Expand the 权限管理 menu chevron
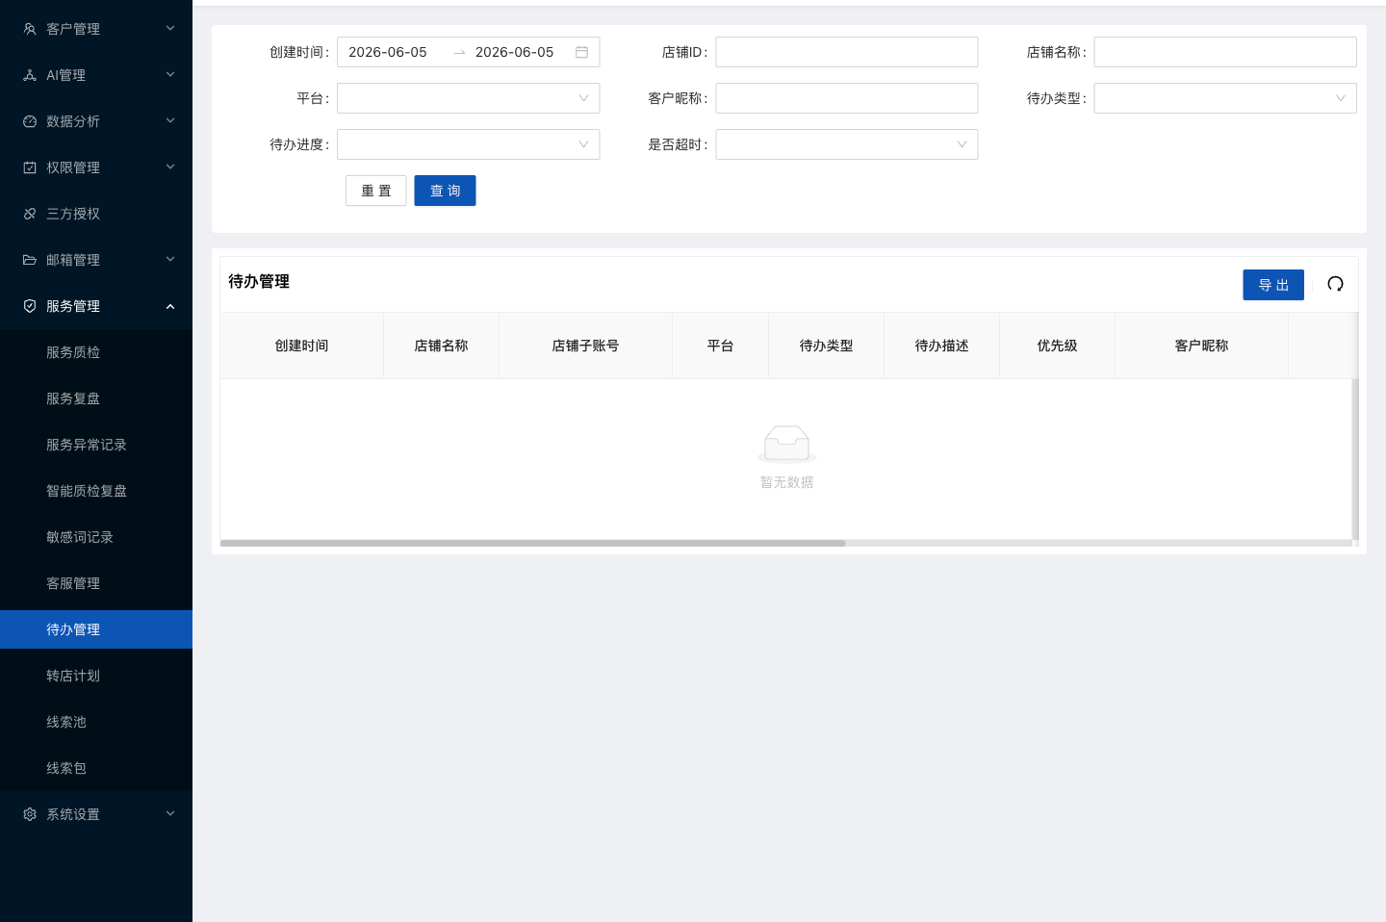The width and height of the screenshot is (1386, 922). [170, 167]
